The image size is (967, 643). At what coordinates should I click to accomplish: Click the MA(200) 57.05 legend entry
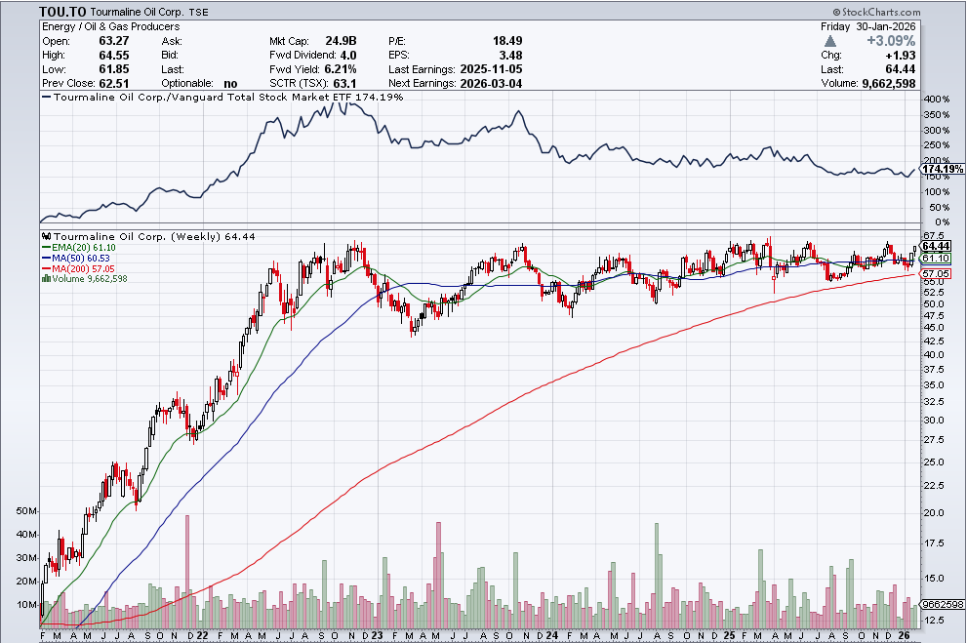click(x=78, y=268)
